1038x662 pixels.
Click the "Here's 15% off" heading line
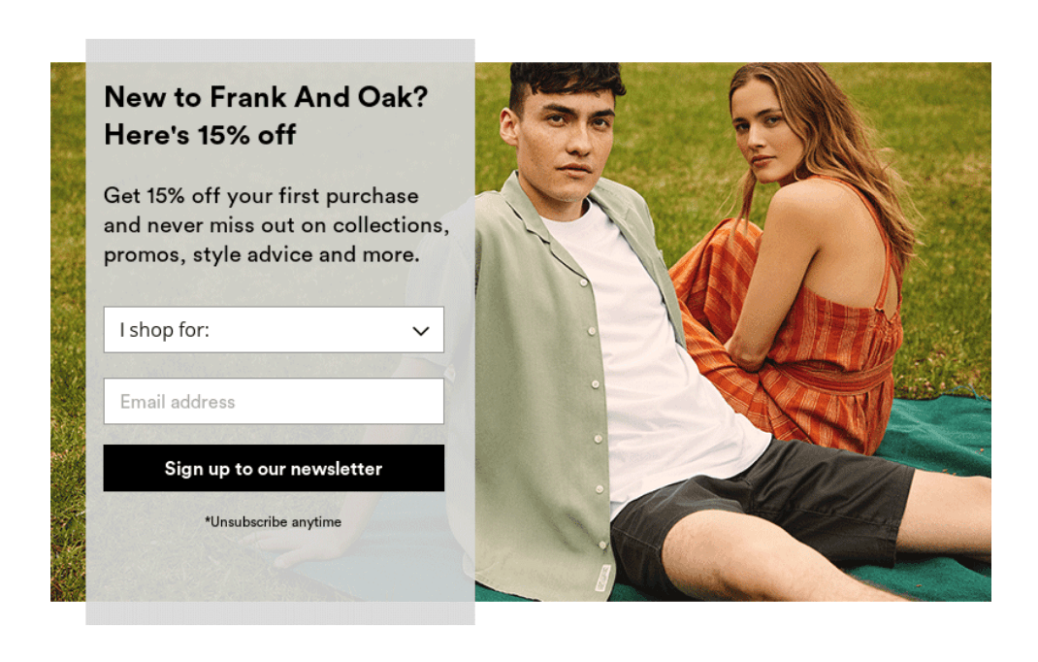coord(200,135)
